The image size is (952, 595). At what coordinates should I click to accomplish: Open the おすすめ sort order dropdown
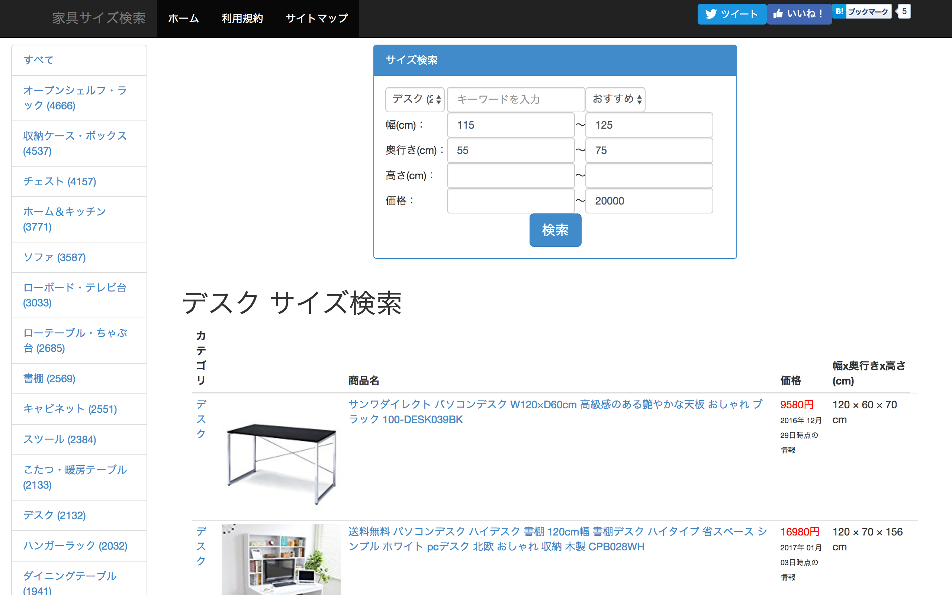pyautogui.click(x=615, y=100)
